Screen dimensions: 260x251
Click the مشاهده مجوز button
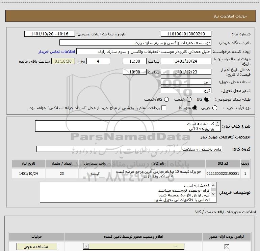[37, 247]
